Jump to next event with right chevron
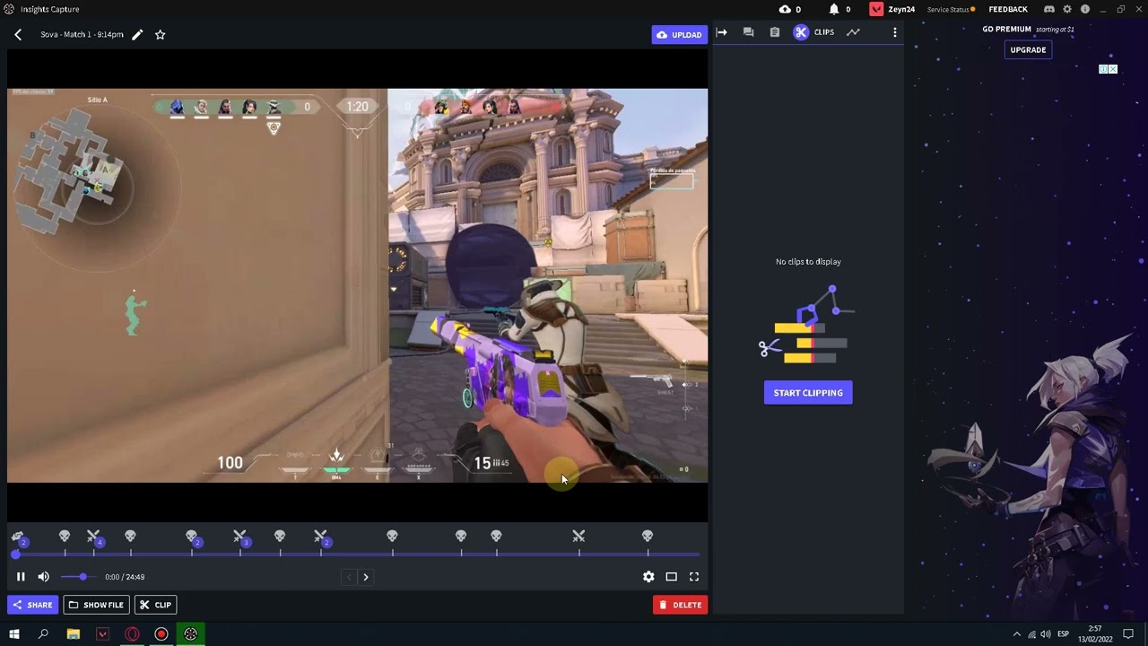Image resolution: width=1148 pixels, height=646 pixels. point(365,577)
